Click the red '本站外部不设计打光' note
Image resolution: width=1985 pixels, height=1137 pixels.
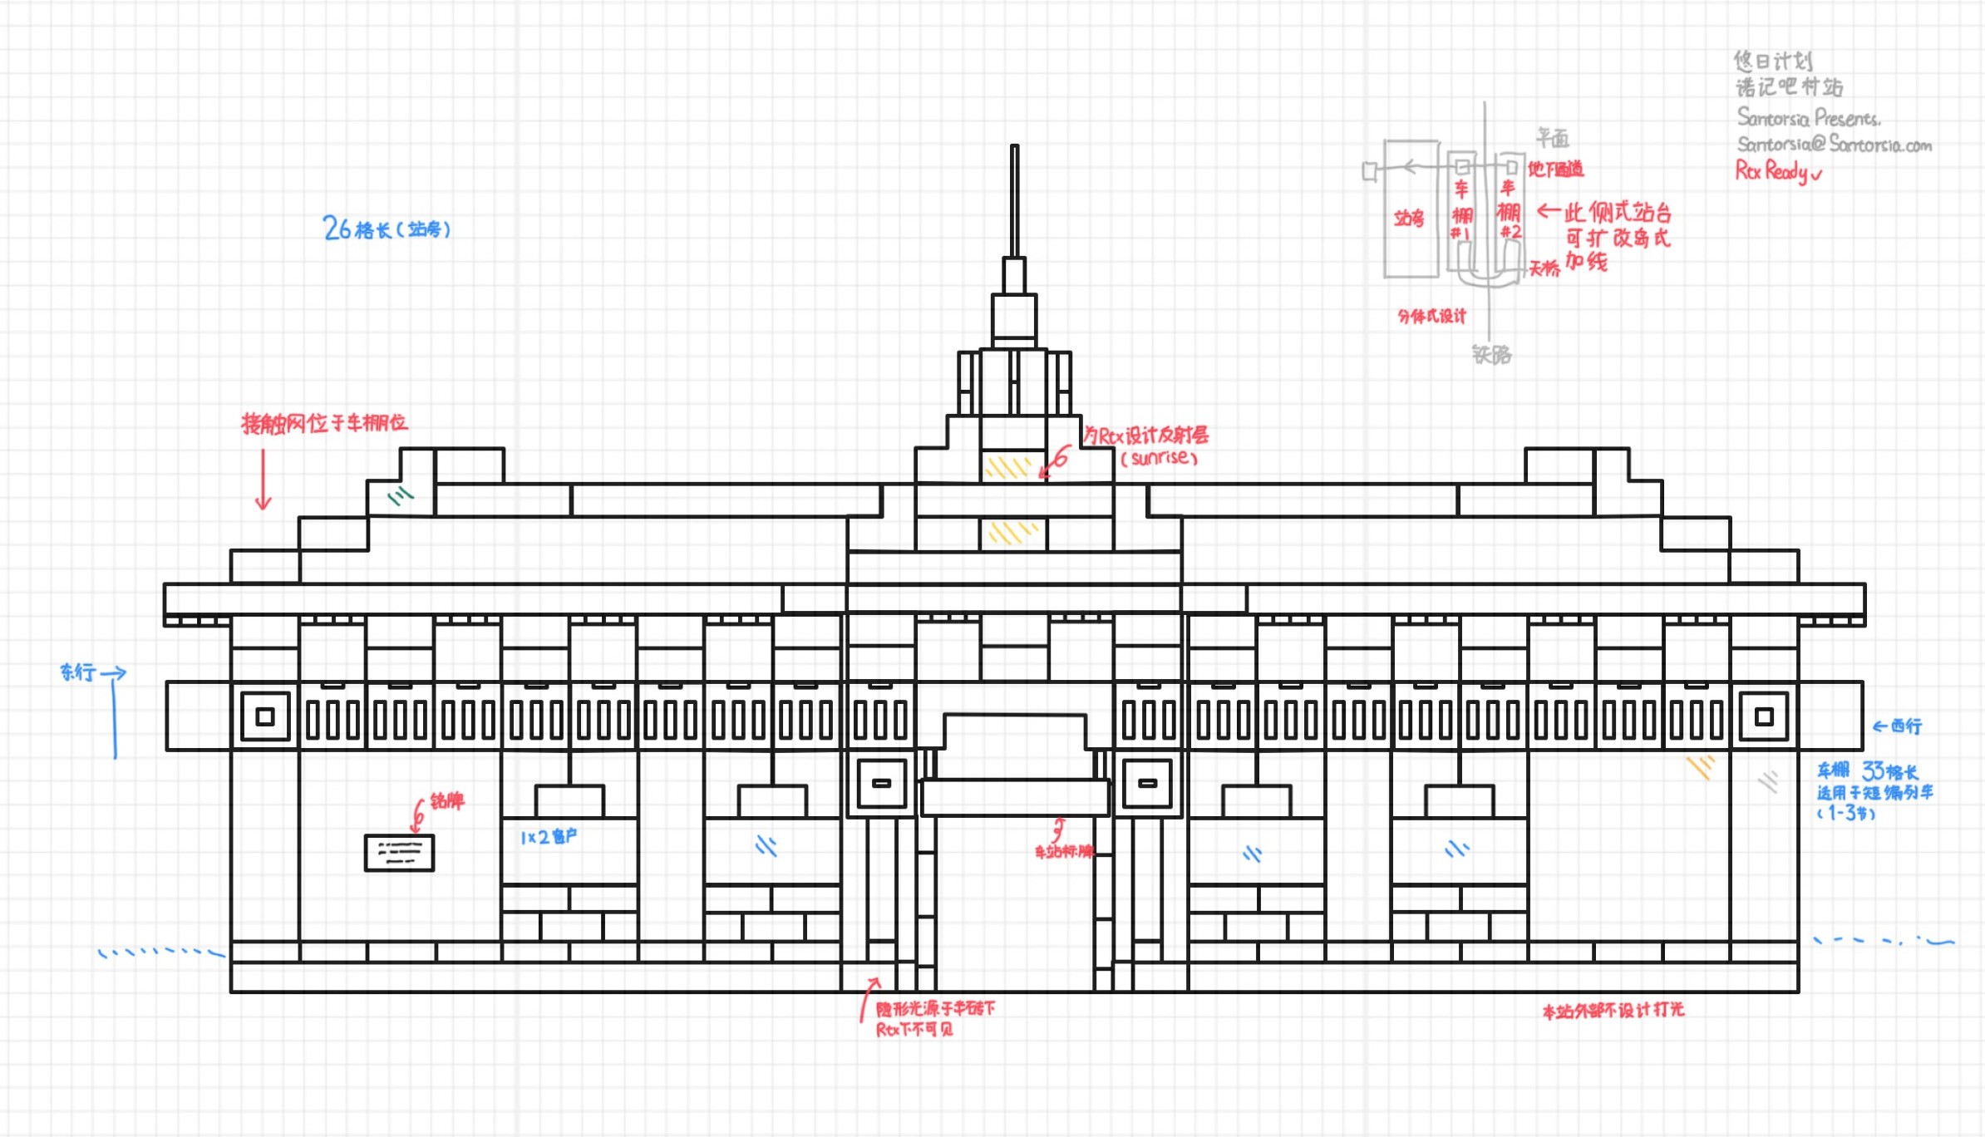pos(1613,1010)
